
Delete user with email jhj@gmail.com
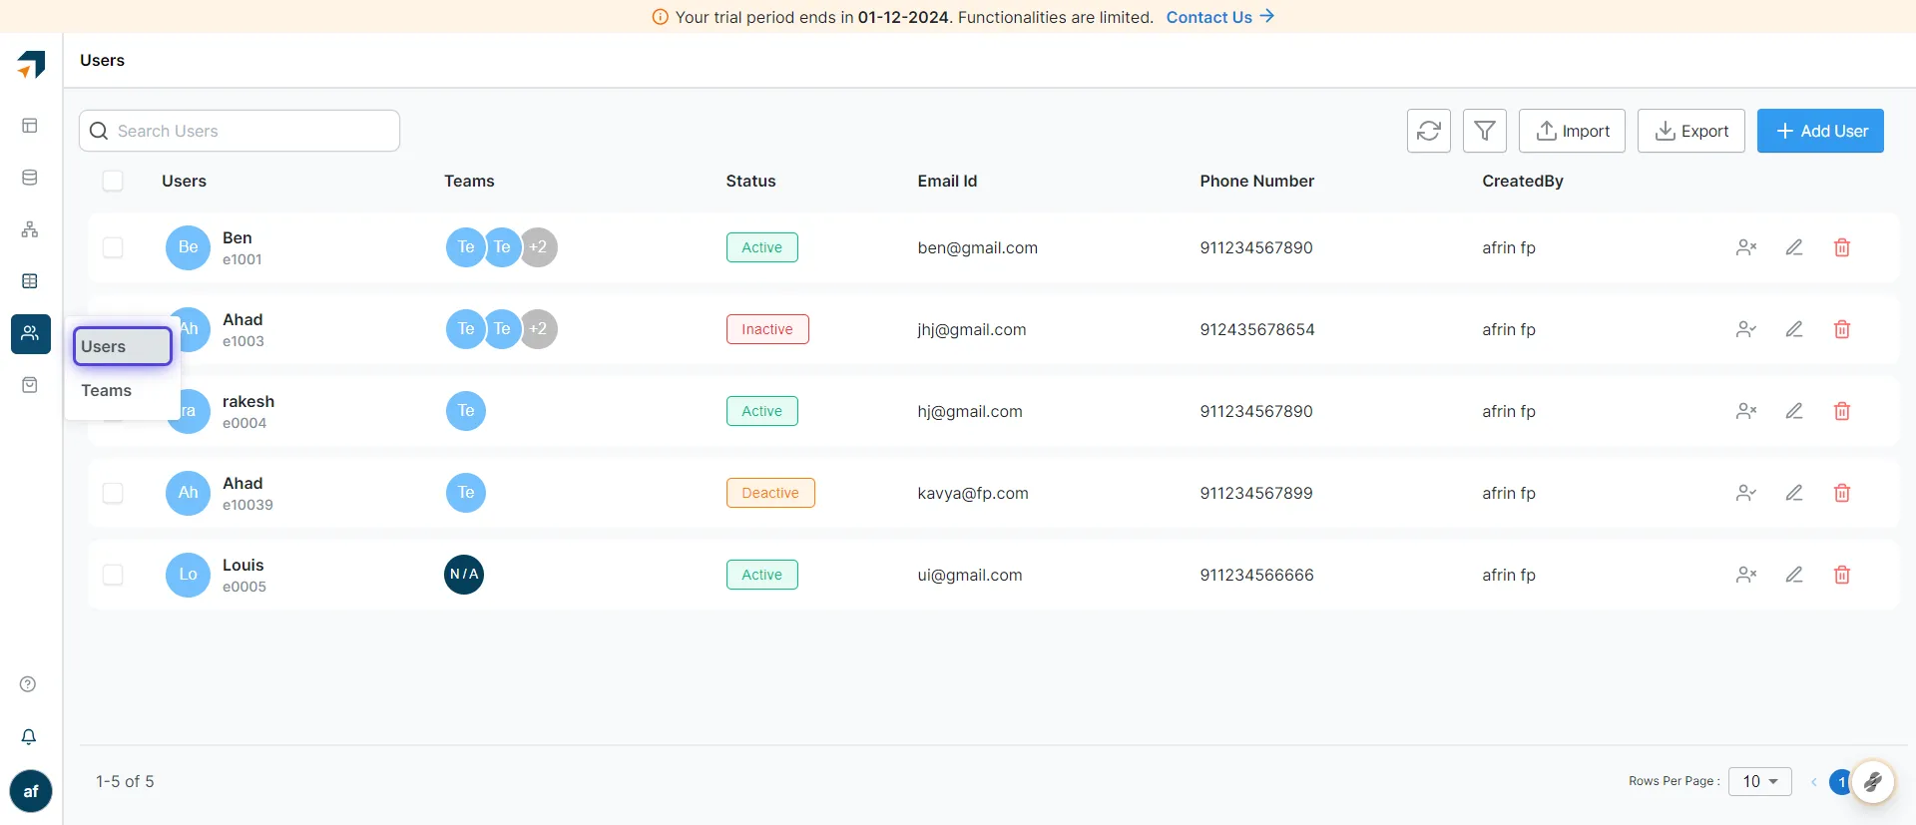click(x=1842, y=329)
